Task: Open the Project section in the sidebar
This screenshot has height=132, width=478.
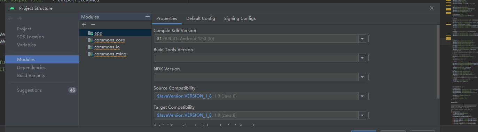Action: point(24,29)
